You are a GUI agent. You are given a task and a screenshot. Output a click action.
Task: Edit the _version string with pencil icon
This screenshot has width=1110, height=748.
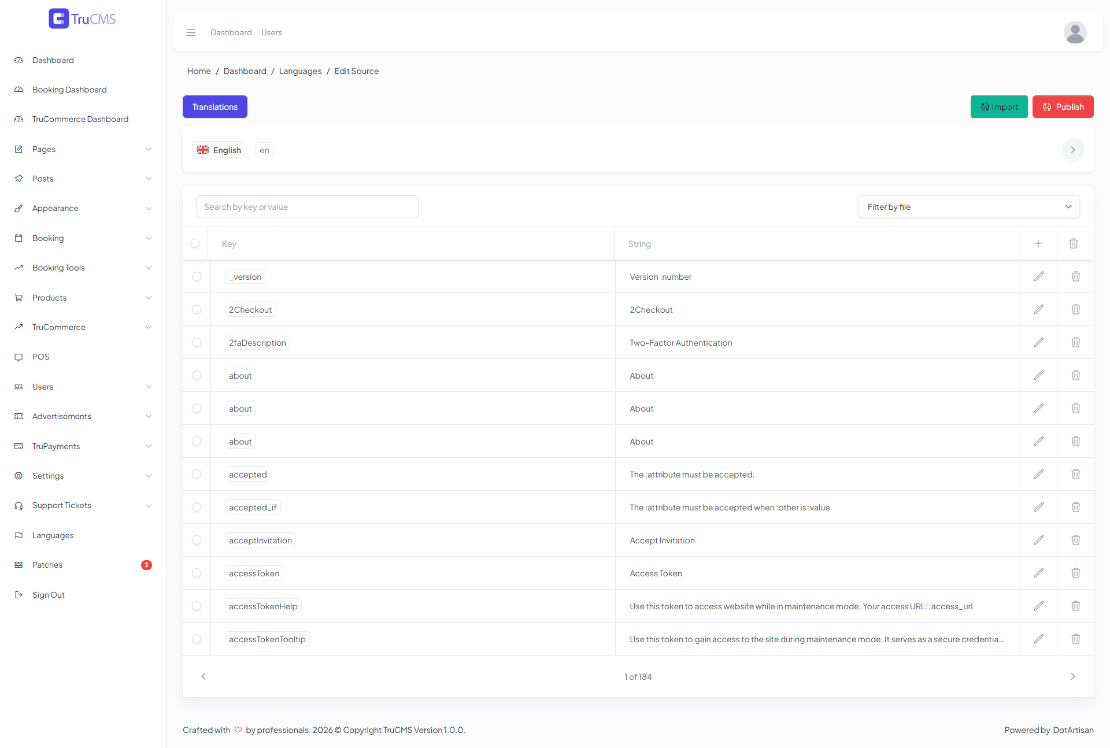click(1039, 276)
